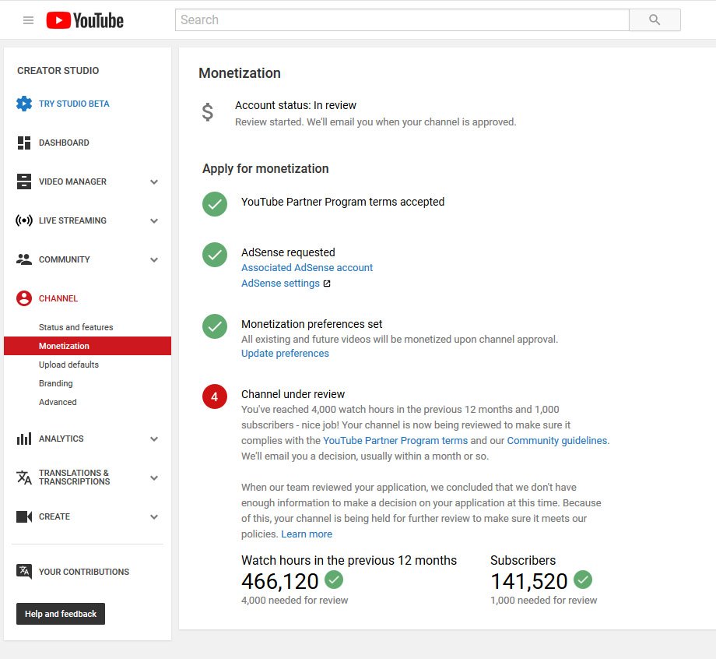Open Community guidelines link
716x659 pixels.
[x=557, y=441]
